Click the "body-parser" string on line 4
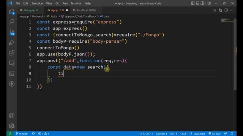This screenshot has height=136, width=243. (x=107, y=41)
